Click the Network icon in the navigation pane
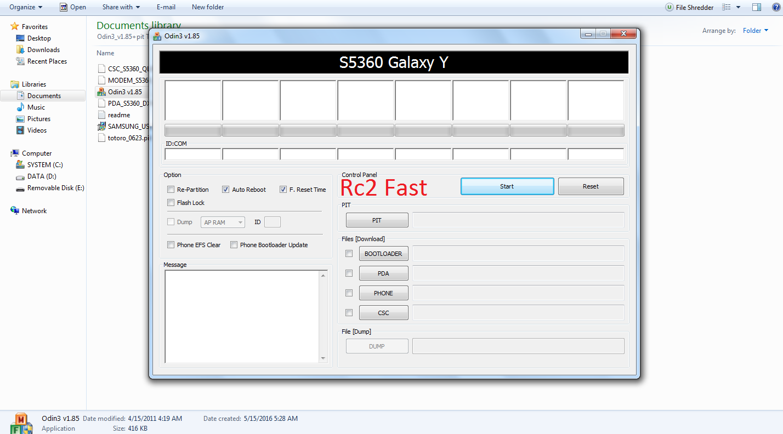The image size is (783, 434). pyautogui.click(x=15, y=211)
